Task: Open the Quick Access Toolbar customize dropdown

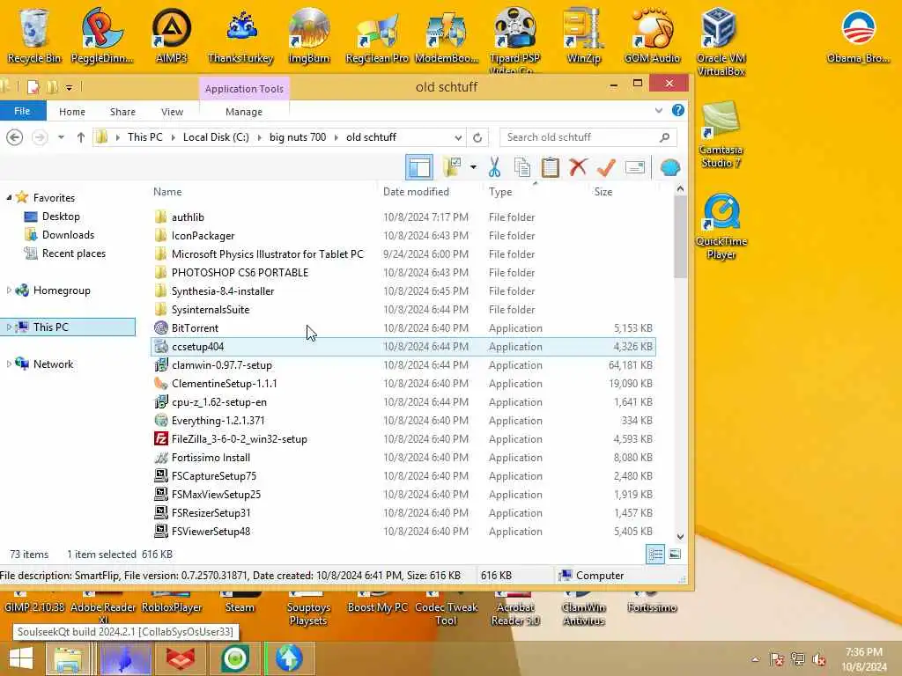Action: coord(69,88)
